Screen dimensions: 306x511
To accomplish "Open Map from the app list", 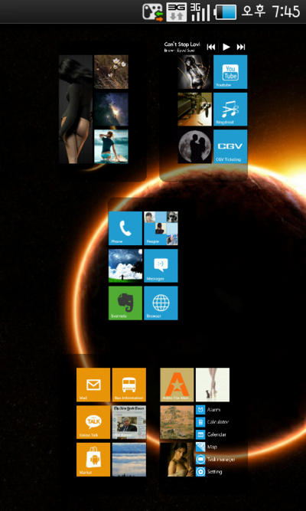I will [207, 447].
